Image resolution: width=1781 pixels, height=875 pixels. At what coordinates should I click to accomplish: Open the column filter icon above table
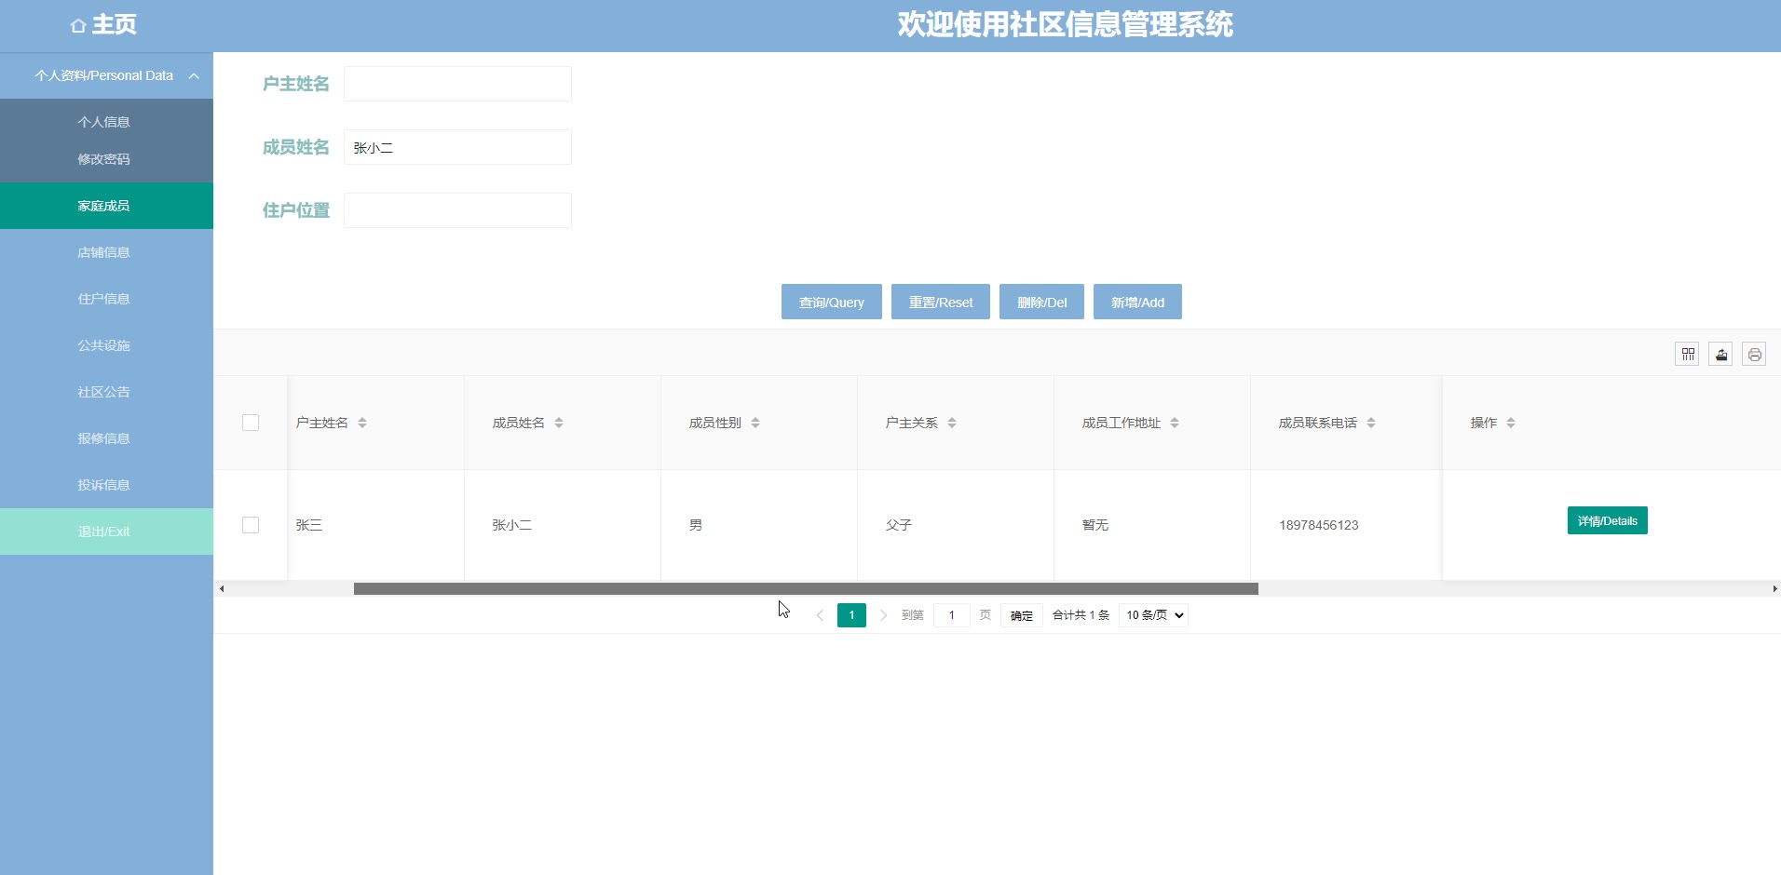pos(1687,354)
